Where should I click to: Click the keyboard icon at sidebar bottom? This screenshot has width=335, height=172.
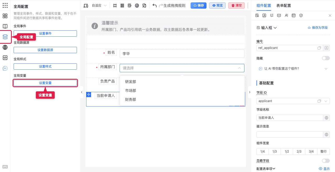(x=5, y=167)
